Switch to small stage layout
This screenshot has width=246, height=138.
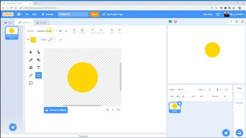point(231,22)
